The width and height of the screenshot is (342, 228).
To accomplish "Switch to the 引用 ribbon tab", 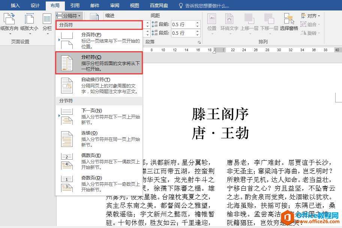I will tap(75, 6).
